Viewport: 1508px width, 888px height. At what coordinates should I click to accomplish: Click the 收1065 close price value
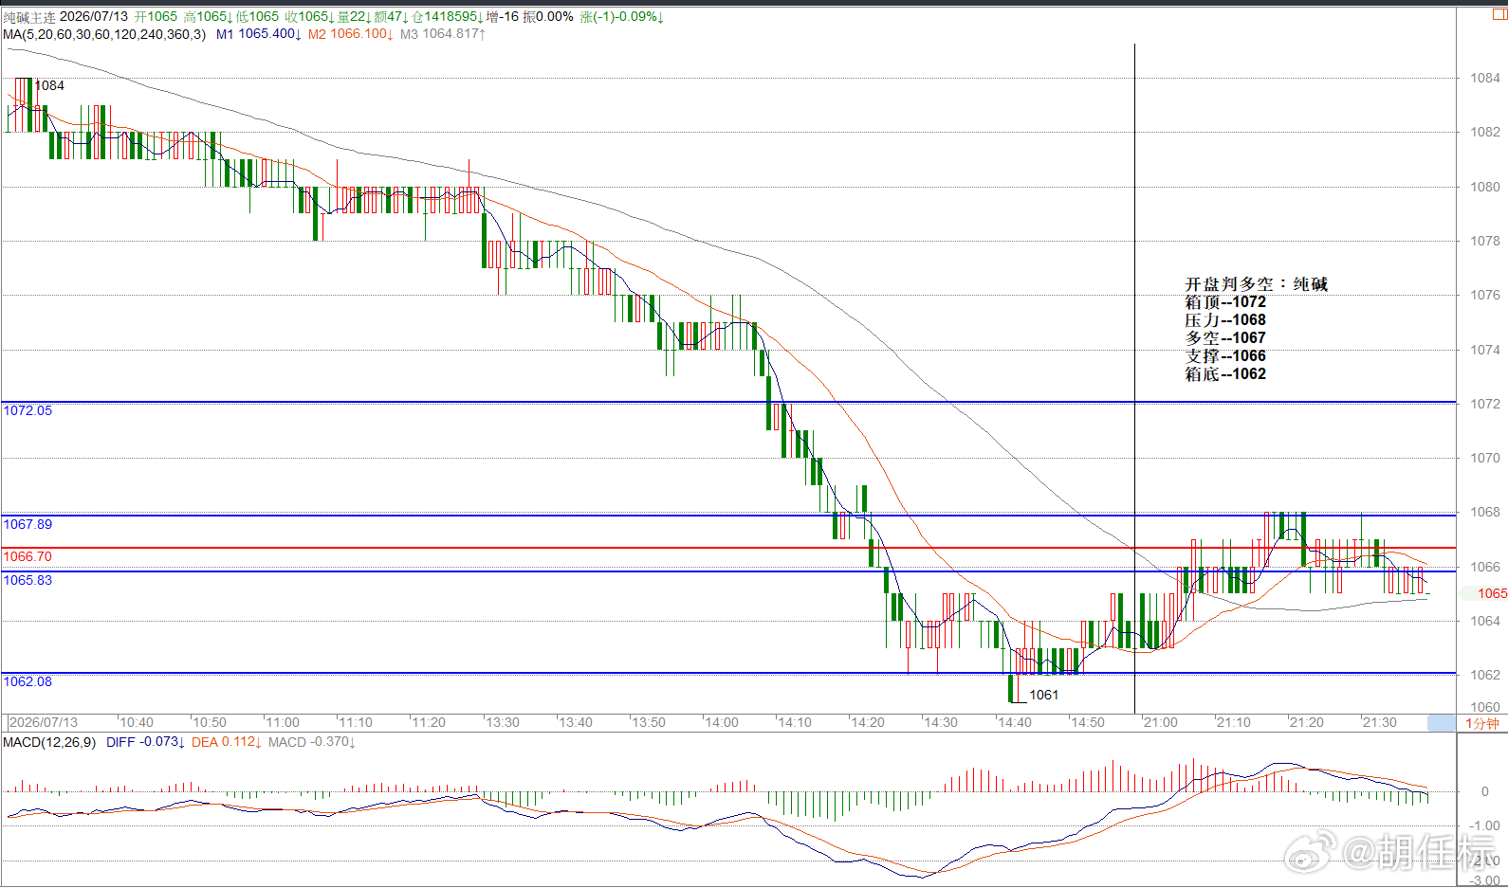click(309, 17)
